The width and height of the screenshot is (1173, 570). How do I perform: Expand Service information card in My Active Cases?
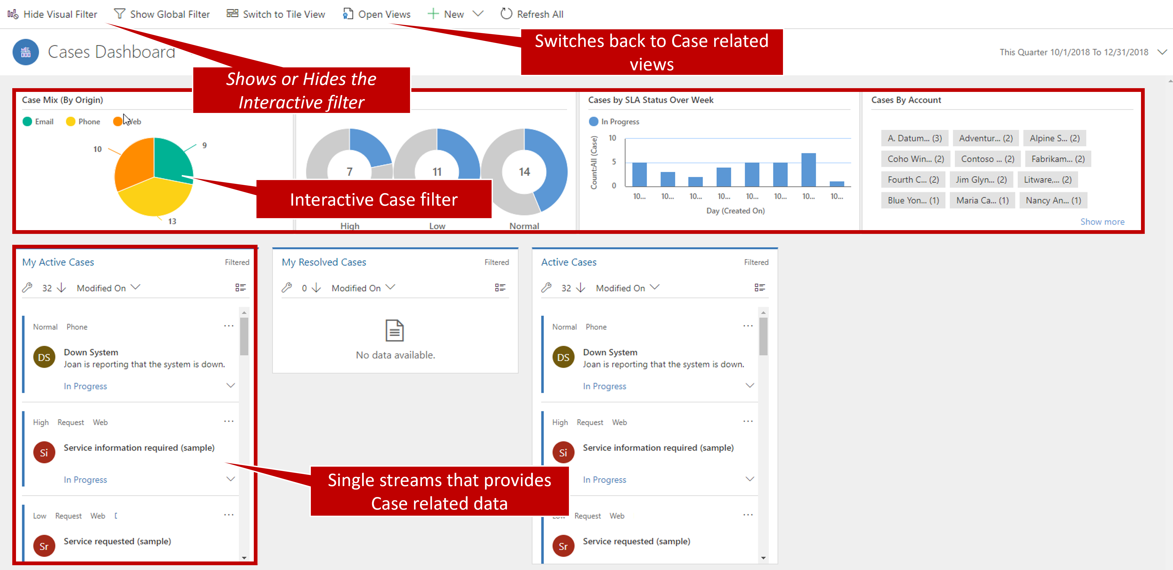click(231, 479)
